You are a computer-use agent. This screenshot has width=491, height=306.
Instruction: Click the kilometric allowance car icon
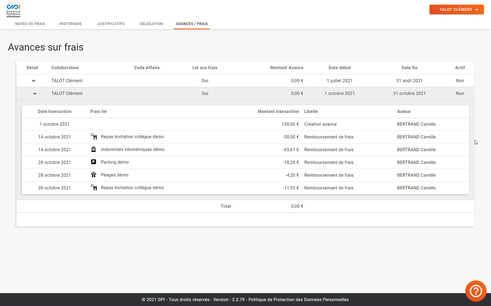94,149
